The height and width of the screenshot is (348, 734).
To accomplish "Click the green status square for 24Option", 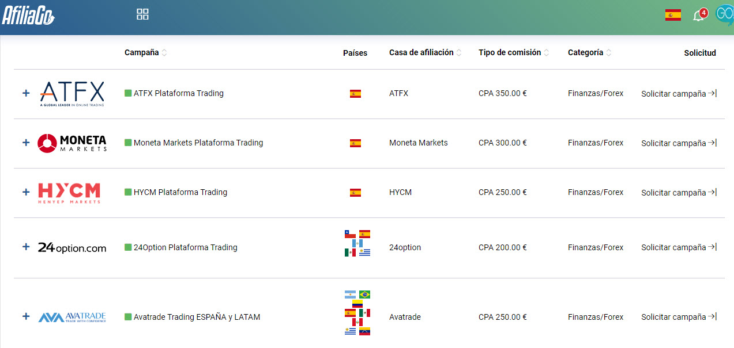I will click(128, 247).
